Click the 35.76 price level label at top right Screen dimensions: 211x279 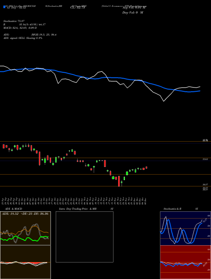(x=206, y=141)
